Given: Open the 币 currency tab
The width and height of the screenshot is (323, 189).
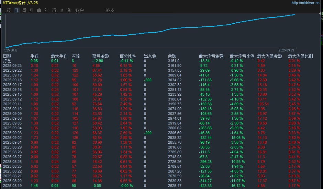Looking at the screenshot, I should 54,10.
